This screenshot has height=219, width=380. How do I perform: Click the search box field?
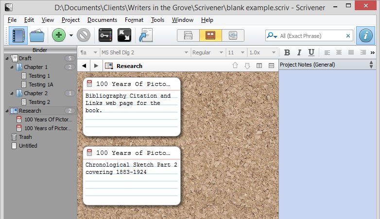pos(311,35)
